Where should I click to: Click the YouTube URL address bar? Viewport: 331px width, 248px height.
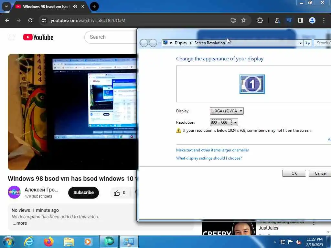[135, 20]
